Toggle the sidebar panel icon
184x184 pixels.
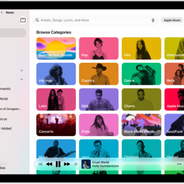pos(23,20)
